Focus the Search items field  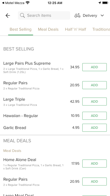[44, 15]
